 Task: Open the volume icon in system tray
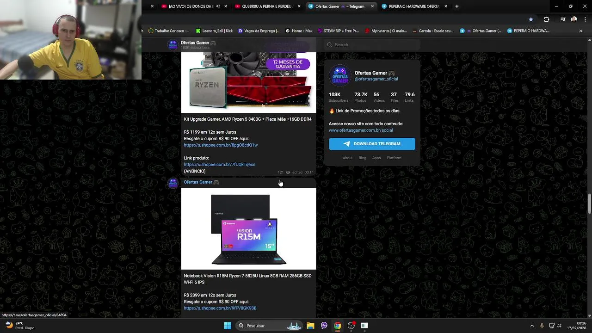tap(560, 326)
